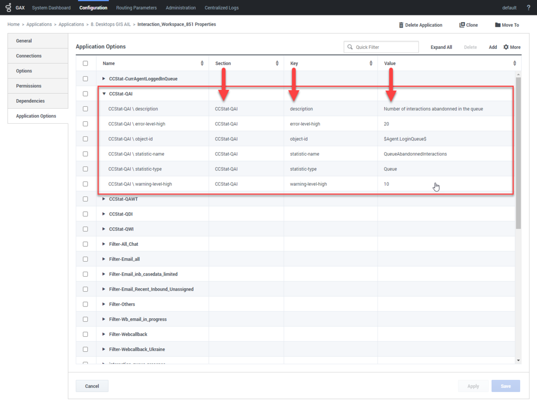Viewport: 537px width, 407px height.
Task: Click the Move To folder icon
Action: (498, 25)
